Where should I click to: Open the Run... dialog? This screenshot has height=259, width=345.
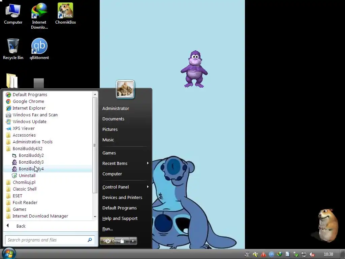[125, 229]
